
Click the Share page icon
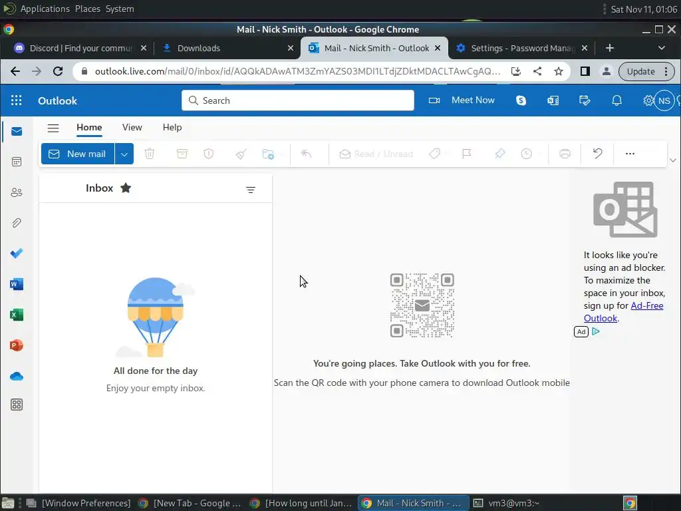tap(537, 71)
